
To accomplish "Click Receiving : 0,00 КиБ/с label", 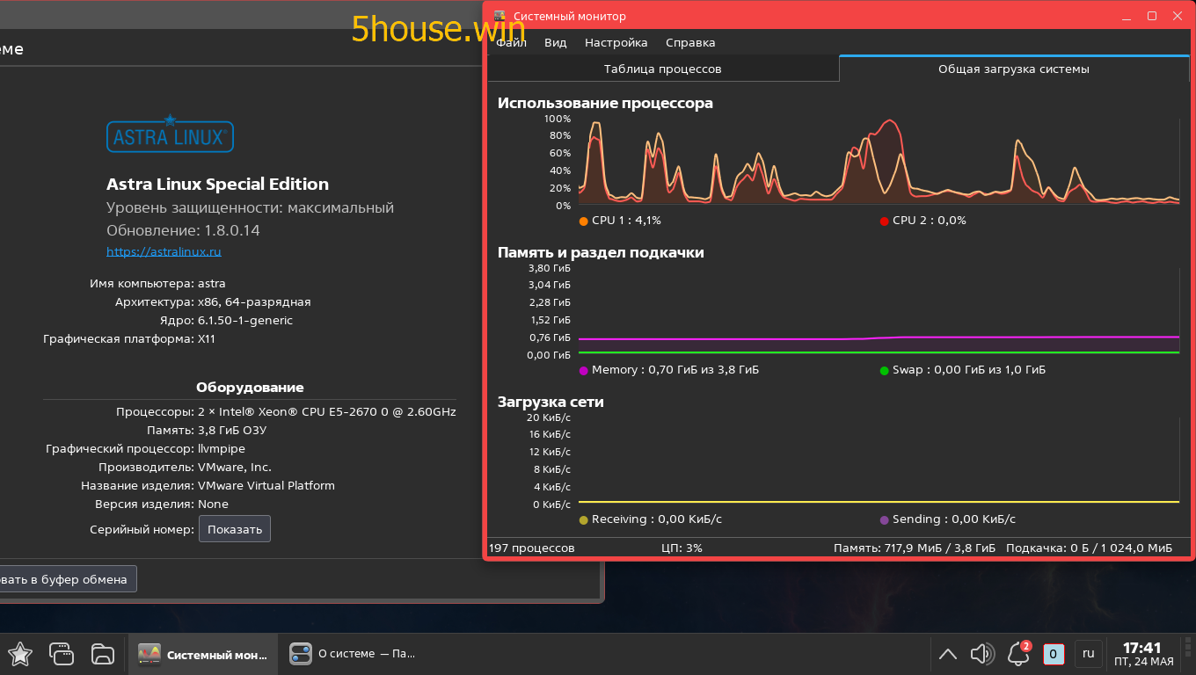I will [657, 519].
